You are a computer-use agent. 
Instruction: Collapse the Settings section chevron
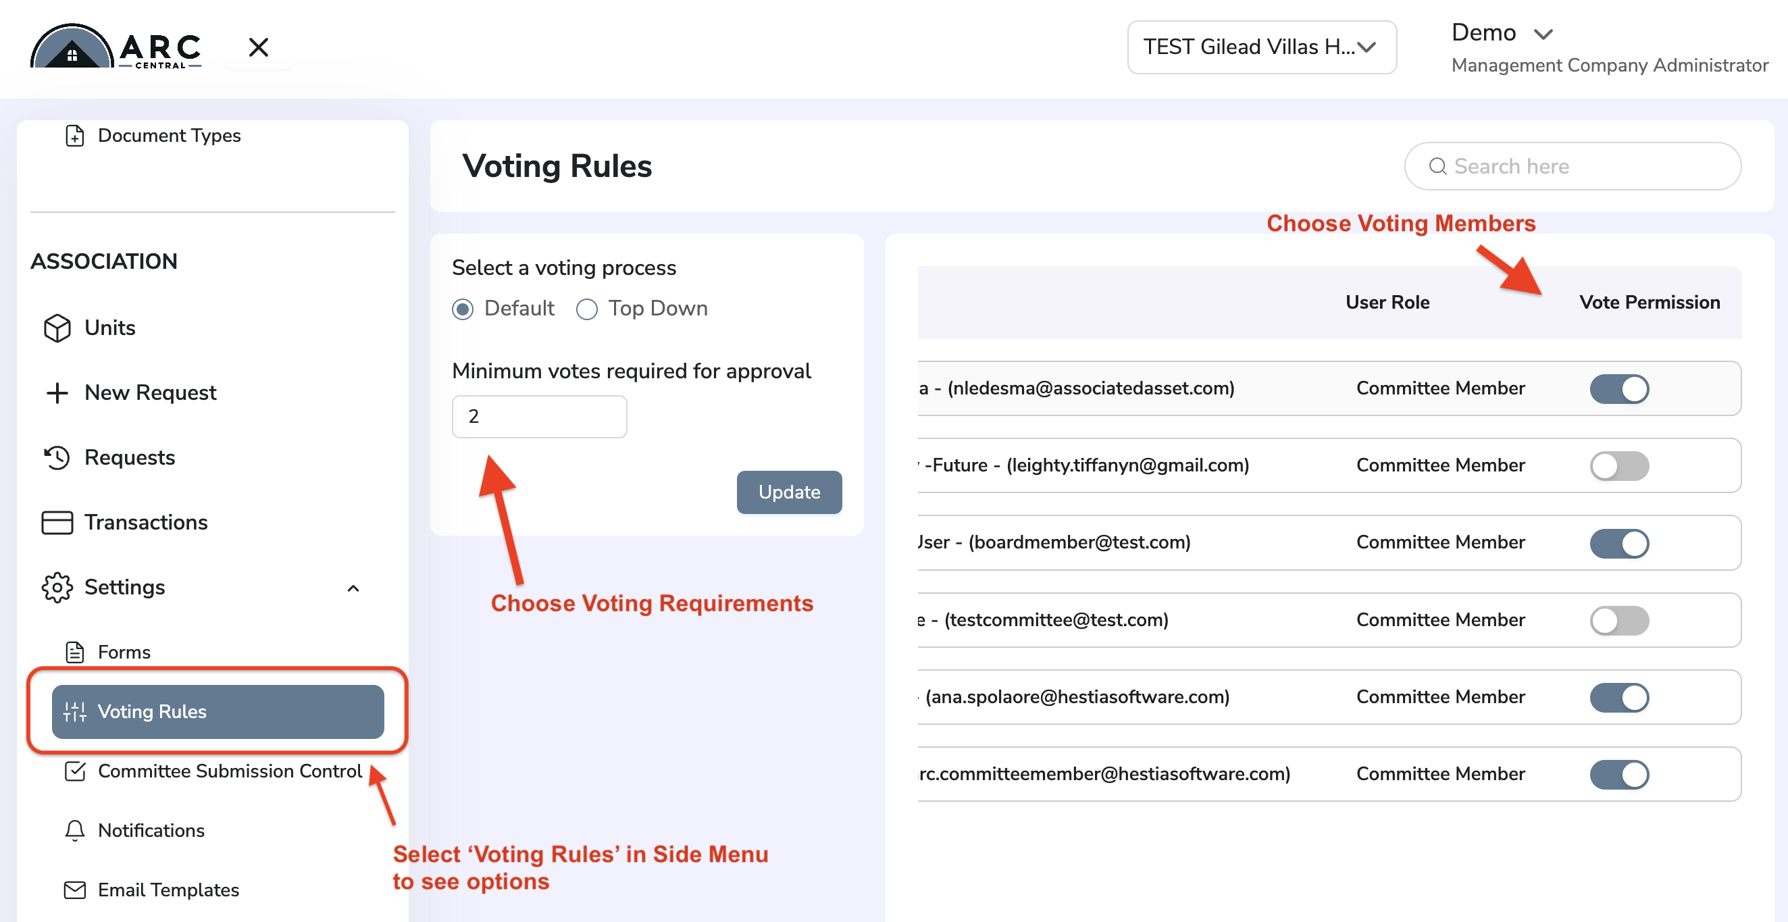coord(353,588)
